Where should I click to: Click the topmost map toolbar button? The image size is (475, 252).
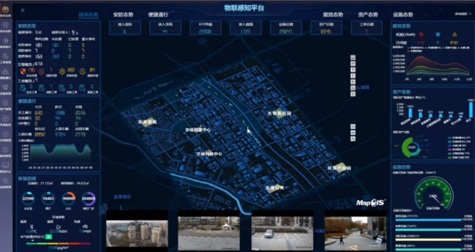click(x=353, y=57)
